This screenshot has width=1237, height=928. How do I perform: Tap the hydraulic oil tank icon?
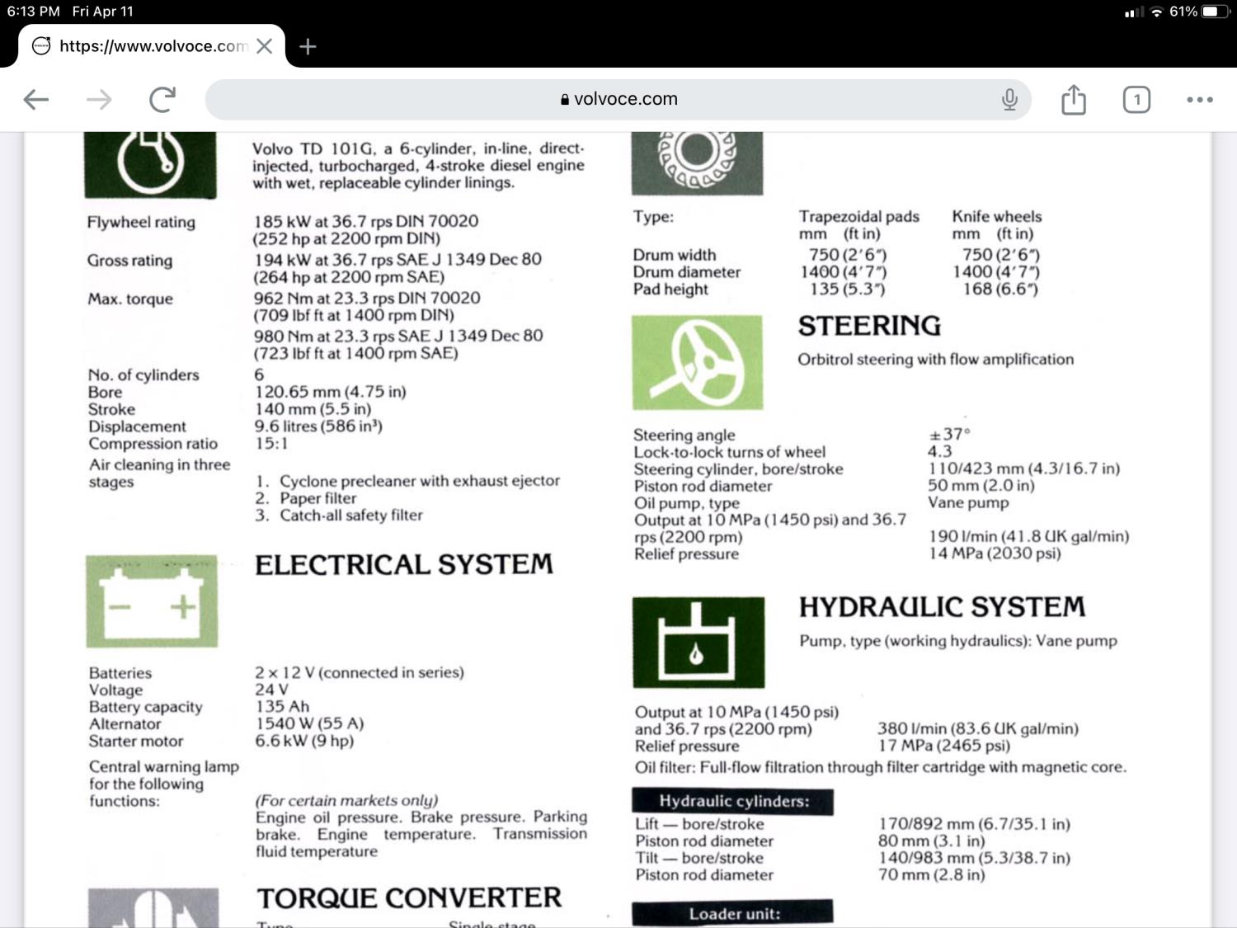pyautogui.click(x=698, y=642)
